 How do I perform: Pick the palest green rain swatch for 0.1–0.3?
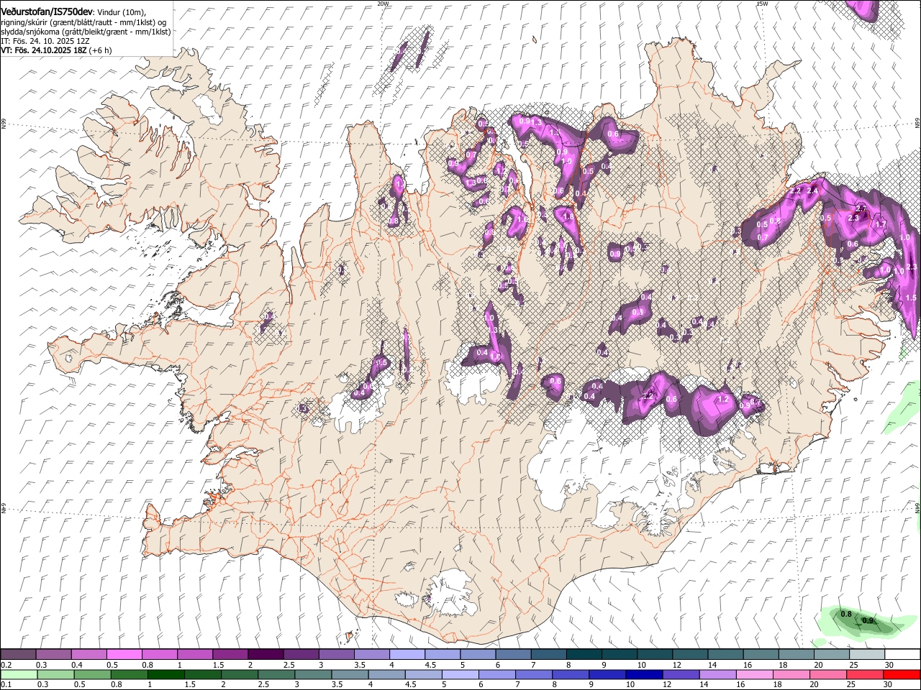pyautogui.click(x=19, y=674)
